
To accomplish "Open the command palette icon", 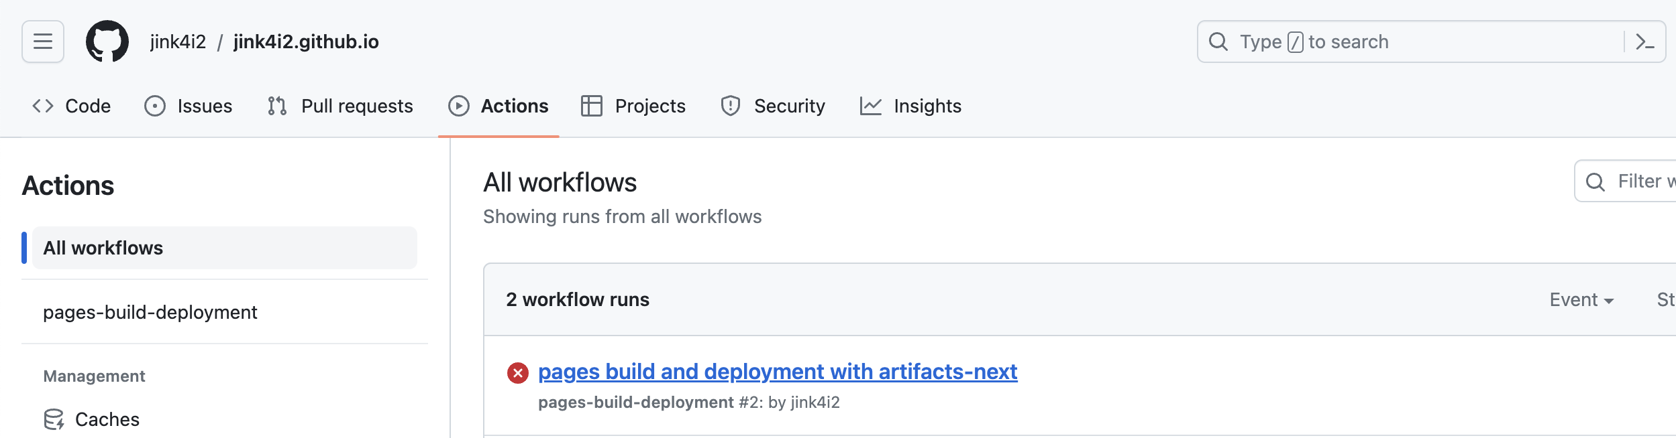I will pyautogui.click(x=1644, y=42).
